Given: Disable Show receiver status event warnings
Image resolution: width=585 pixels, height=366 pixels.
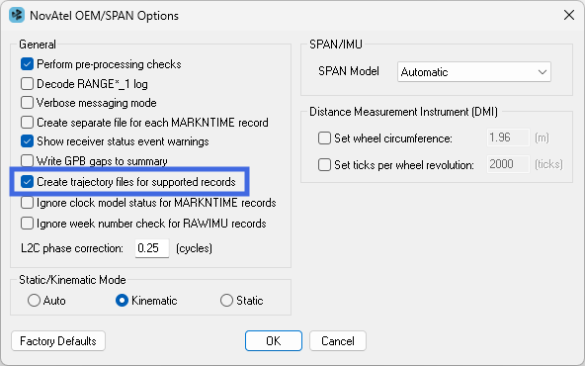Looking at the screenshot, I should [x=28, y=141].
